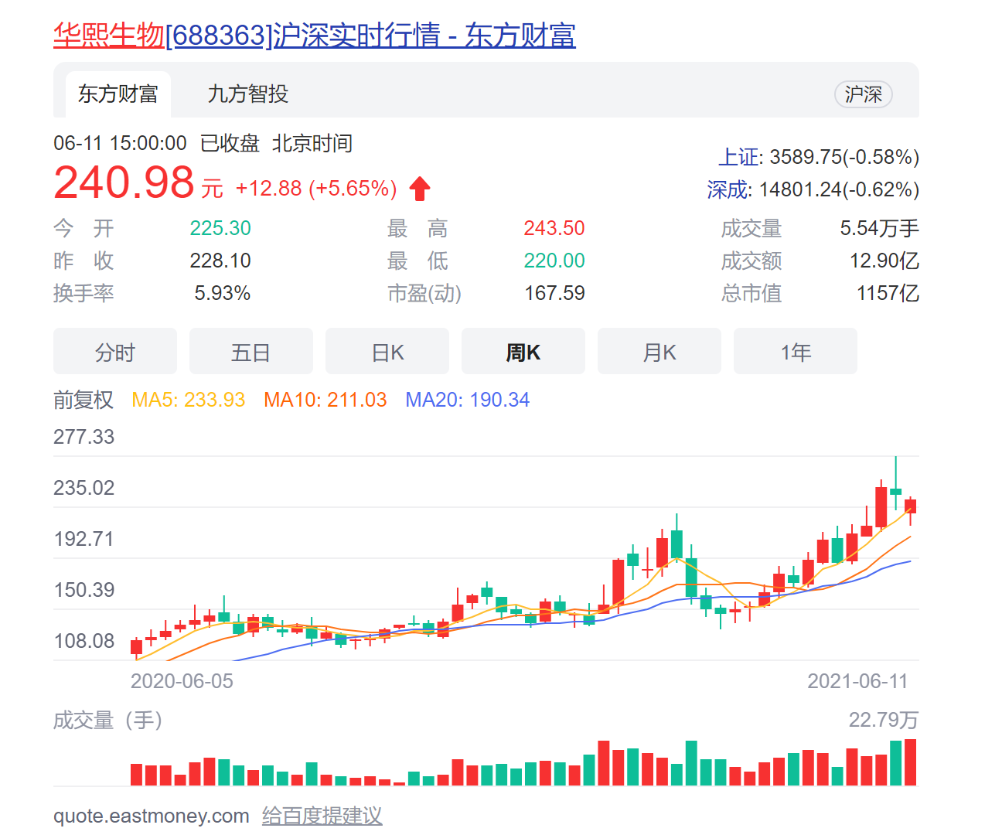The width and height of the screenshot is (1002, 835).
Task: Click the 已收盘 market status text
Action: tap(230, 143)
